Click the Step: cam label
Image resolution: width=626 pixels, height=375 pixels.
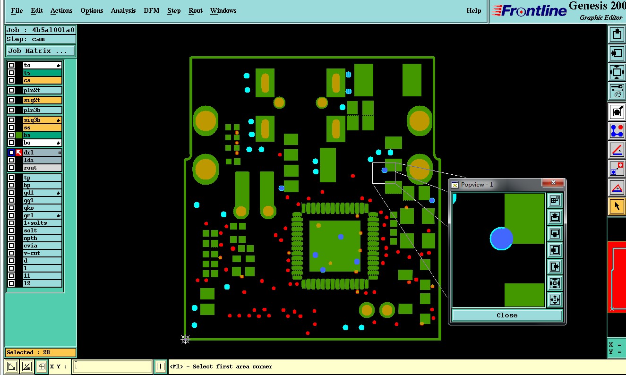41,39
